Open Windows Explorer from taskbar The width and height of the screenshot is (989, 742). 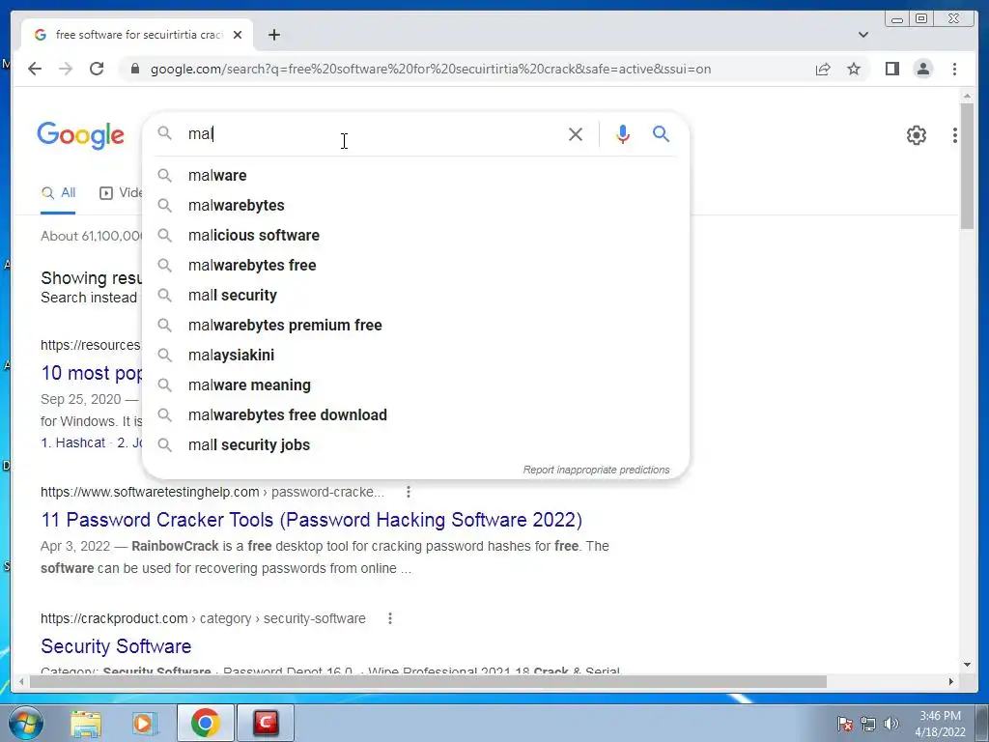click(x=86, y=724)
